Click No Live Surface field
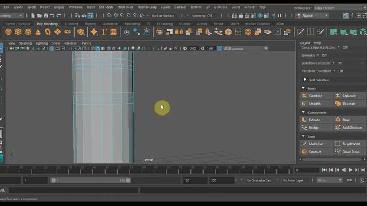Viewport: 367px width, 206px height. point(163,15)
